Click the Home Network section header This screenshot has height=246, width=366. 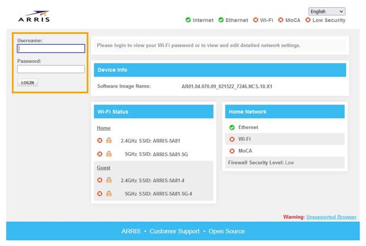click(x=285, y=111)
